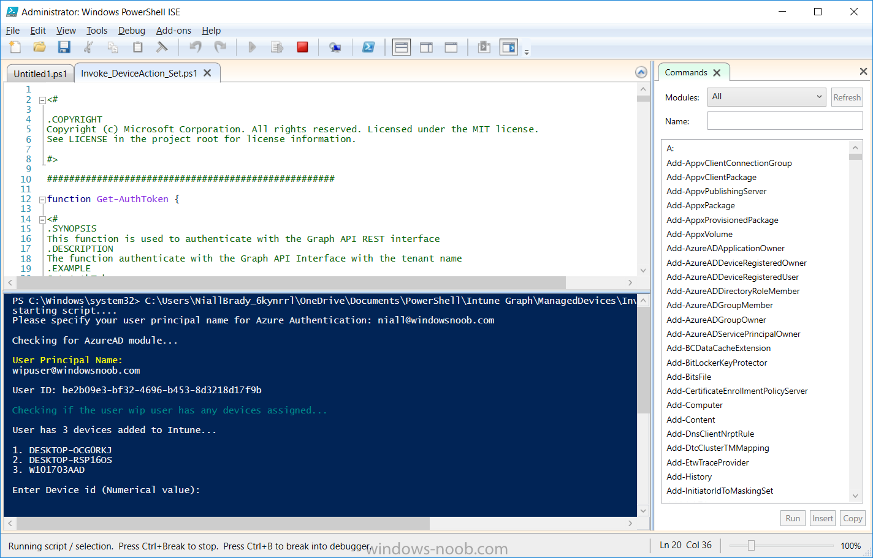Copy selection using the toolbar copy icon
Image resolution: width=873 pixels, height=558 pixels.
(x=113, y=47)
